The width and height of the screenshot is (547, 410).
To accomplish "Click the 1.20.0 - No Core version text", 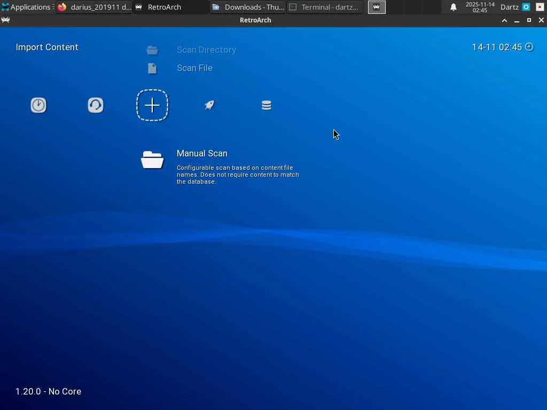I will tap(48, 391).
